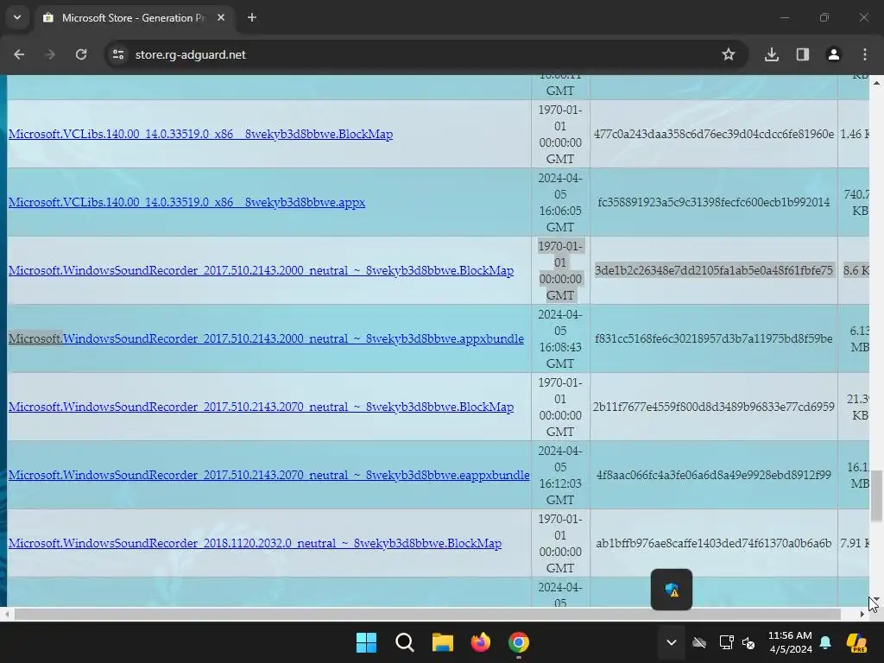This screenshot has width=884, height=663.
Task: Click hash fc358891923a5c9c31398fecfc600ecb1b992014
Action: tap(714, 202)
